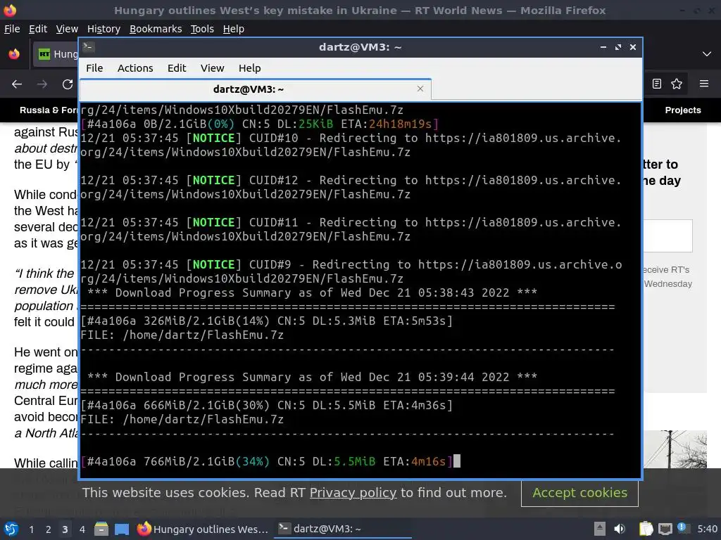Maximize the terminal window
The width and height of the screenshot is (721, 540).
coord(618,47)
